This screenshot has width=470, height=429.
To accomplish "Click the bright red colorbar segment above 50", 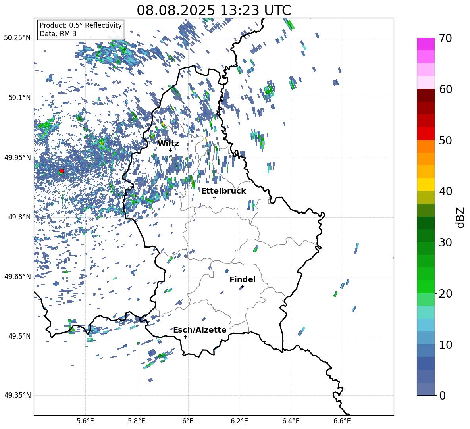I will point(426,134).
